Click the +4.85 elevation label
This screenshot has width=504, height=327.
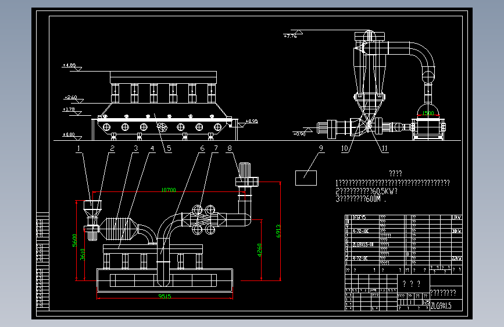pos(69,65)
